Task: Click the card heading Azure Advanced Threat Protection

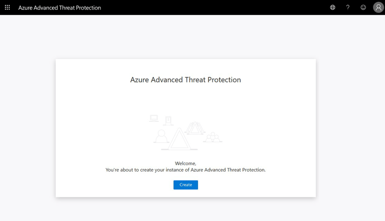Action: pos(185,80)
